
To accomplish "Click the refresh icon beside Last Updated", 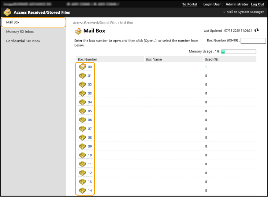I will (256, 30).
